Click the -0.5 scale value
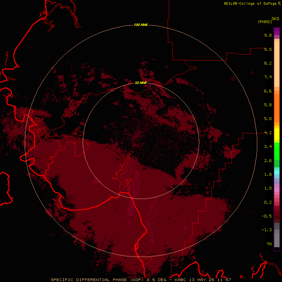282x282 pixels. click(267, 216)
